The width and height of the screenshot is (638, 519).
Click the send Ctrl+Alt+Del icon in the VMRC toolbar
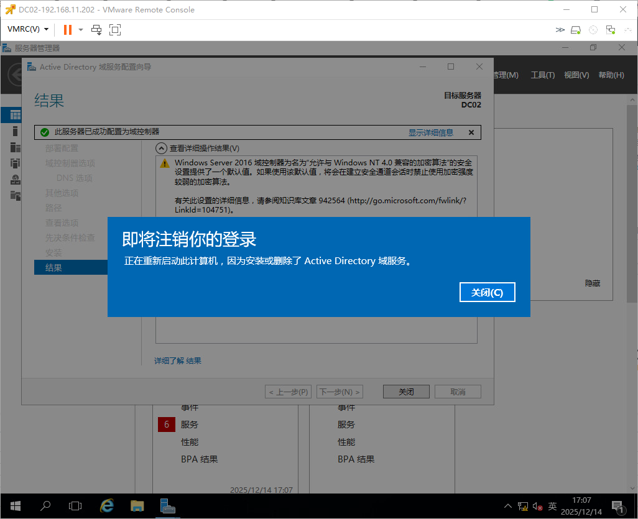click(x=96, y=30)
